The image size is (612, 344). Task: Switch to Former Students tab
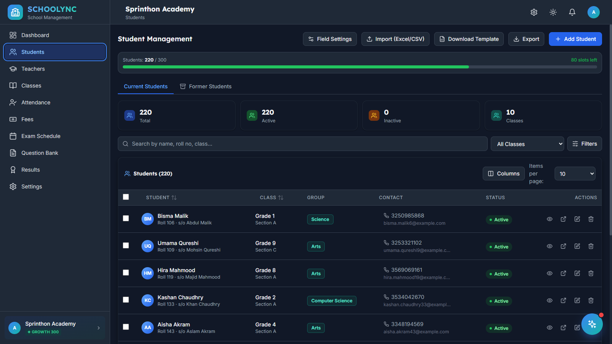(205, 86)
